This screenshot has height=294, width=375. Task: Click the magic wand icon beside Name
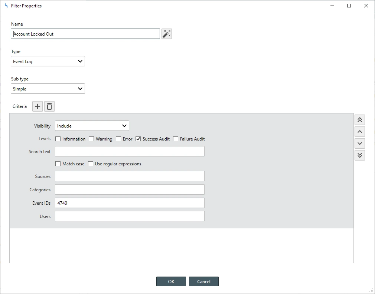(x=167, y=34)
